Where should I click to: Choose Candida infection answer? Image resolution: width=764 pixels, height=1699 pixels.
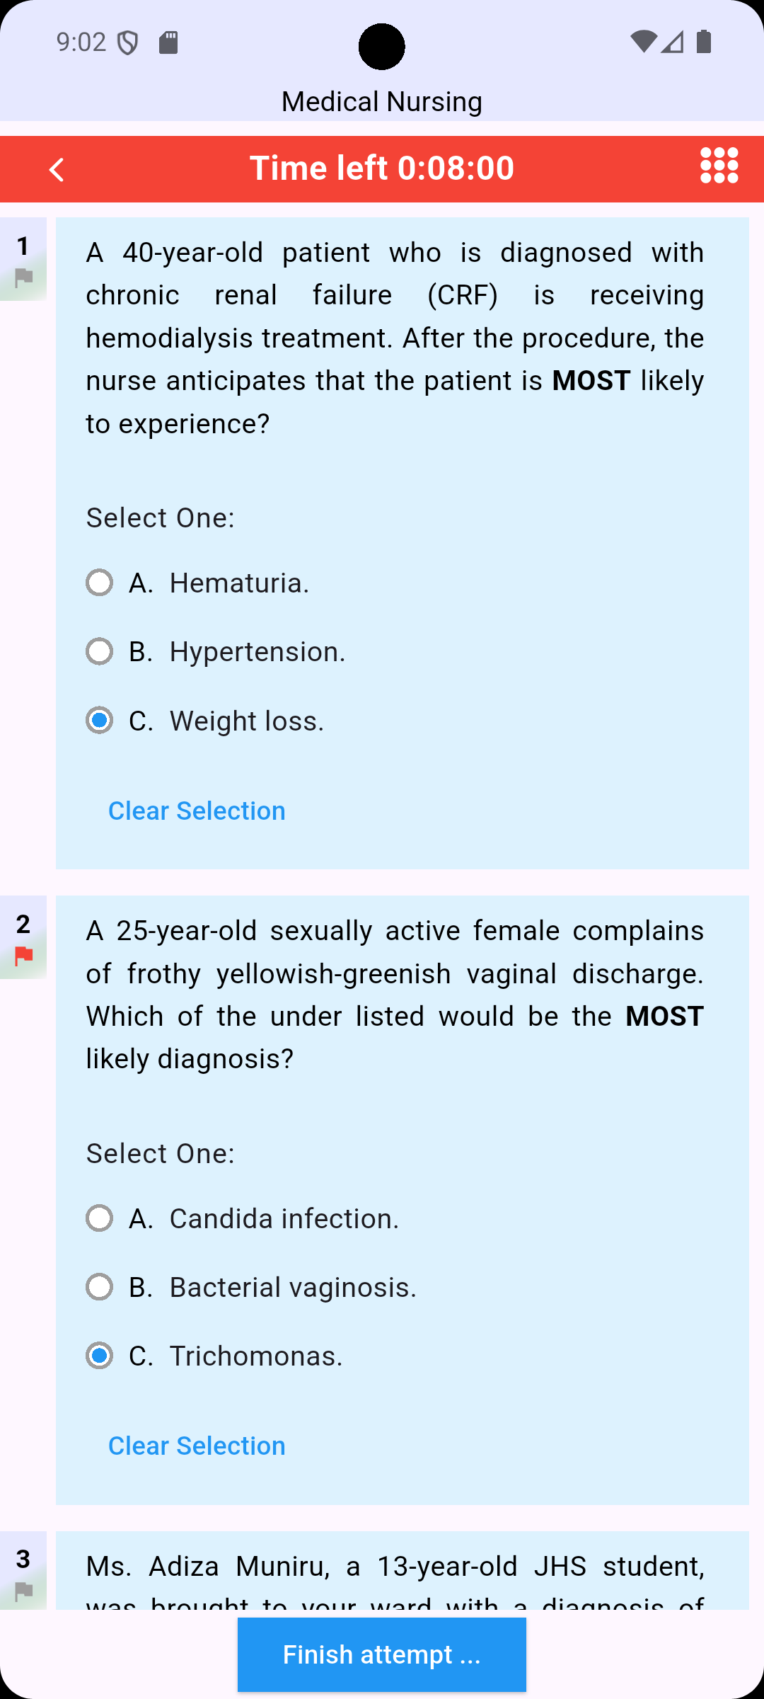tap(99, 1218)
